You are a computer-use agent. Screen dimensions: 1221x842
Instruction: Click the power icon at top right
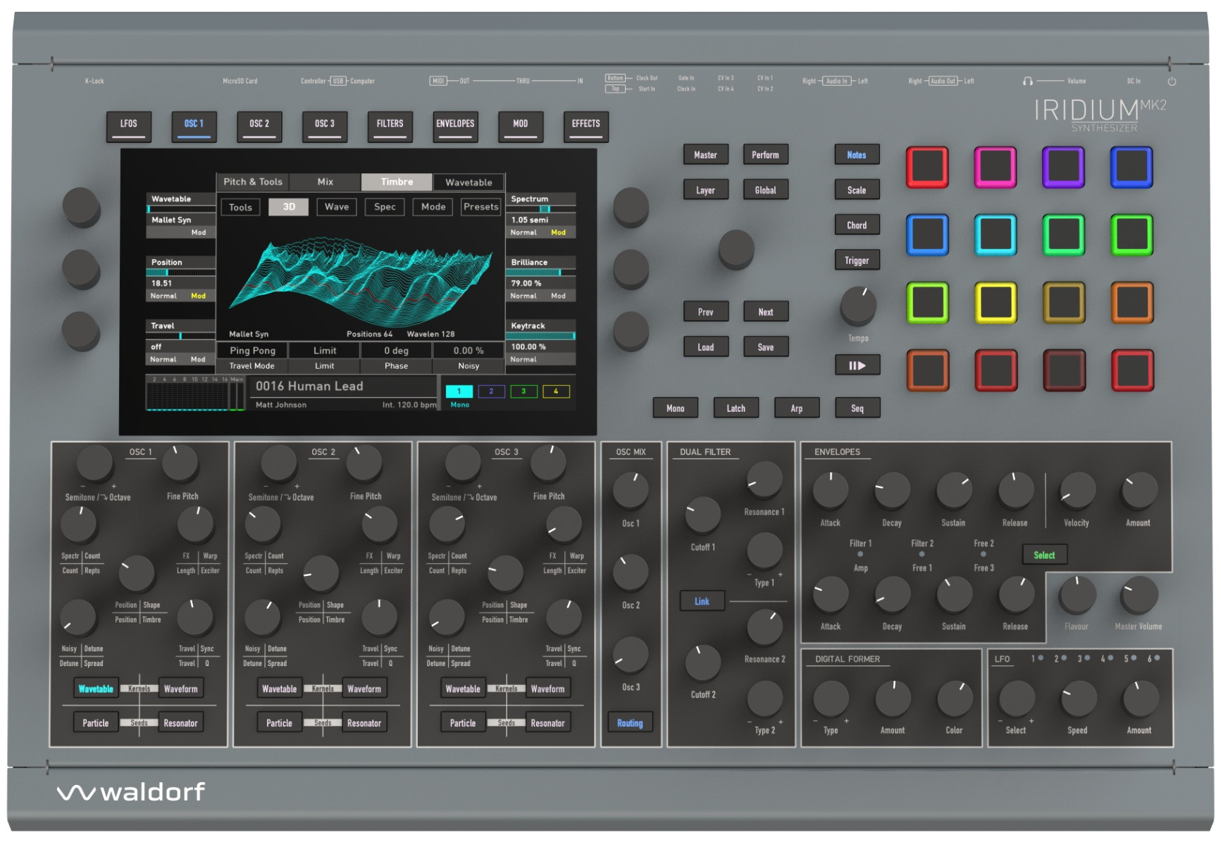coord(1172,82)
